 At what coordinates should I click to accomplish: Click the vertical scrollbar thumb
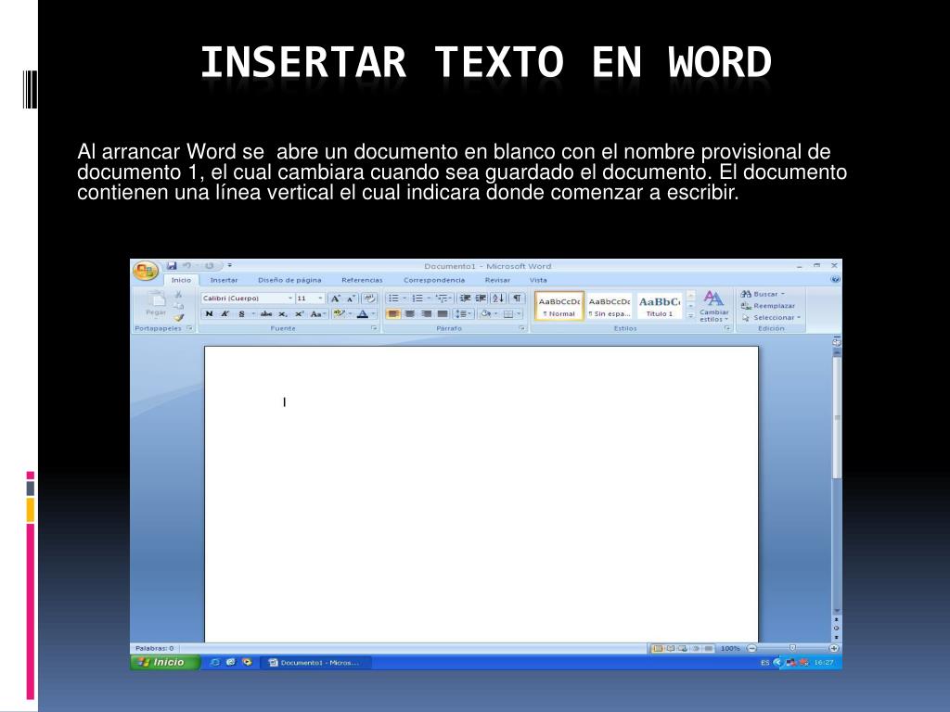pos(837,418)
